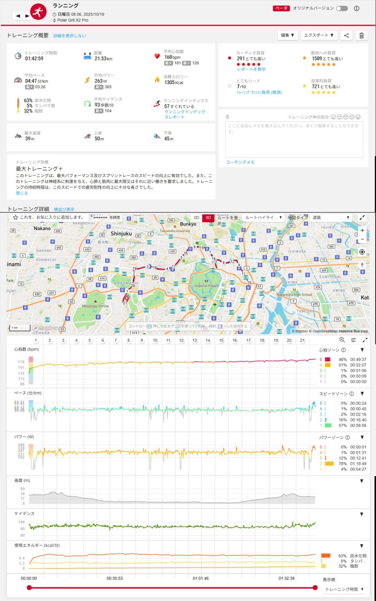This screenshot has width=376, height=601.
Task: Delete training with the trash icon
Action: pos(361,35)
